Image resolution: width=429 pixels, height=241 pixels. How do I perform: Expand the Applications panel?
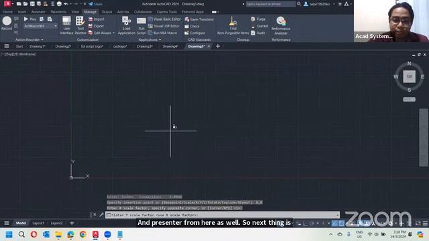coord(149,39)
